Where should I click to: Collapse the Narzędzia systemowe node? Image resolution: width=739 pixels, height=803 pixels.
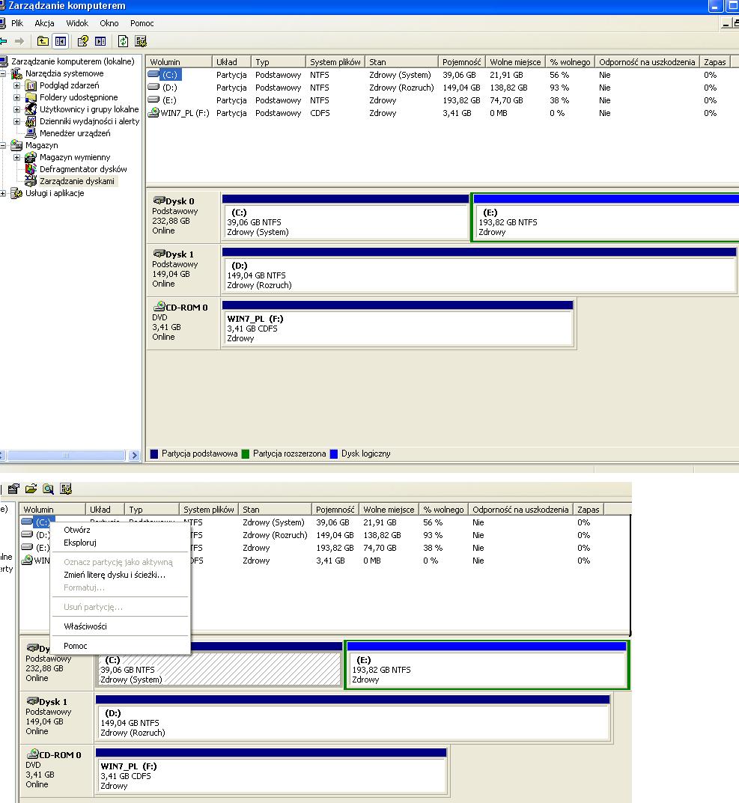pos(3,73)
